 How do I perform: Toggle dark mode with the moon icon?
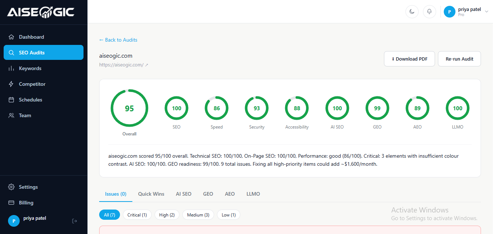[412, 12]
